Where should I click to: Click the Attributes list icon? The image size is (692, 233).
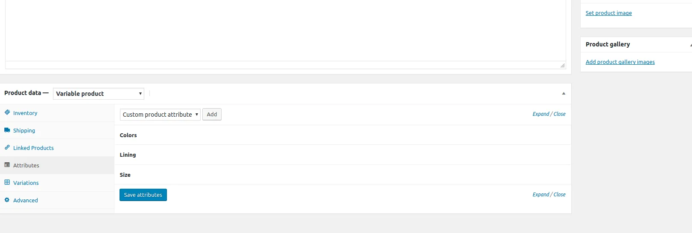[x=7, y=165]
